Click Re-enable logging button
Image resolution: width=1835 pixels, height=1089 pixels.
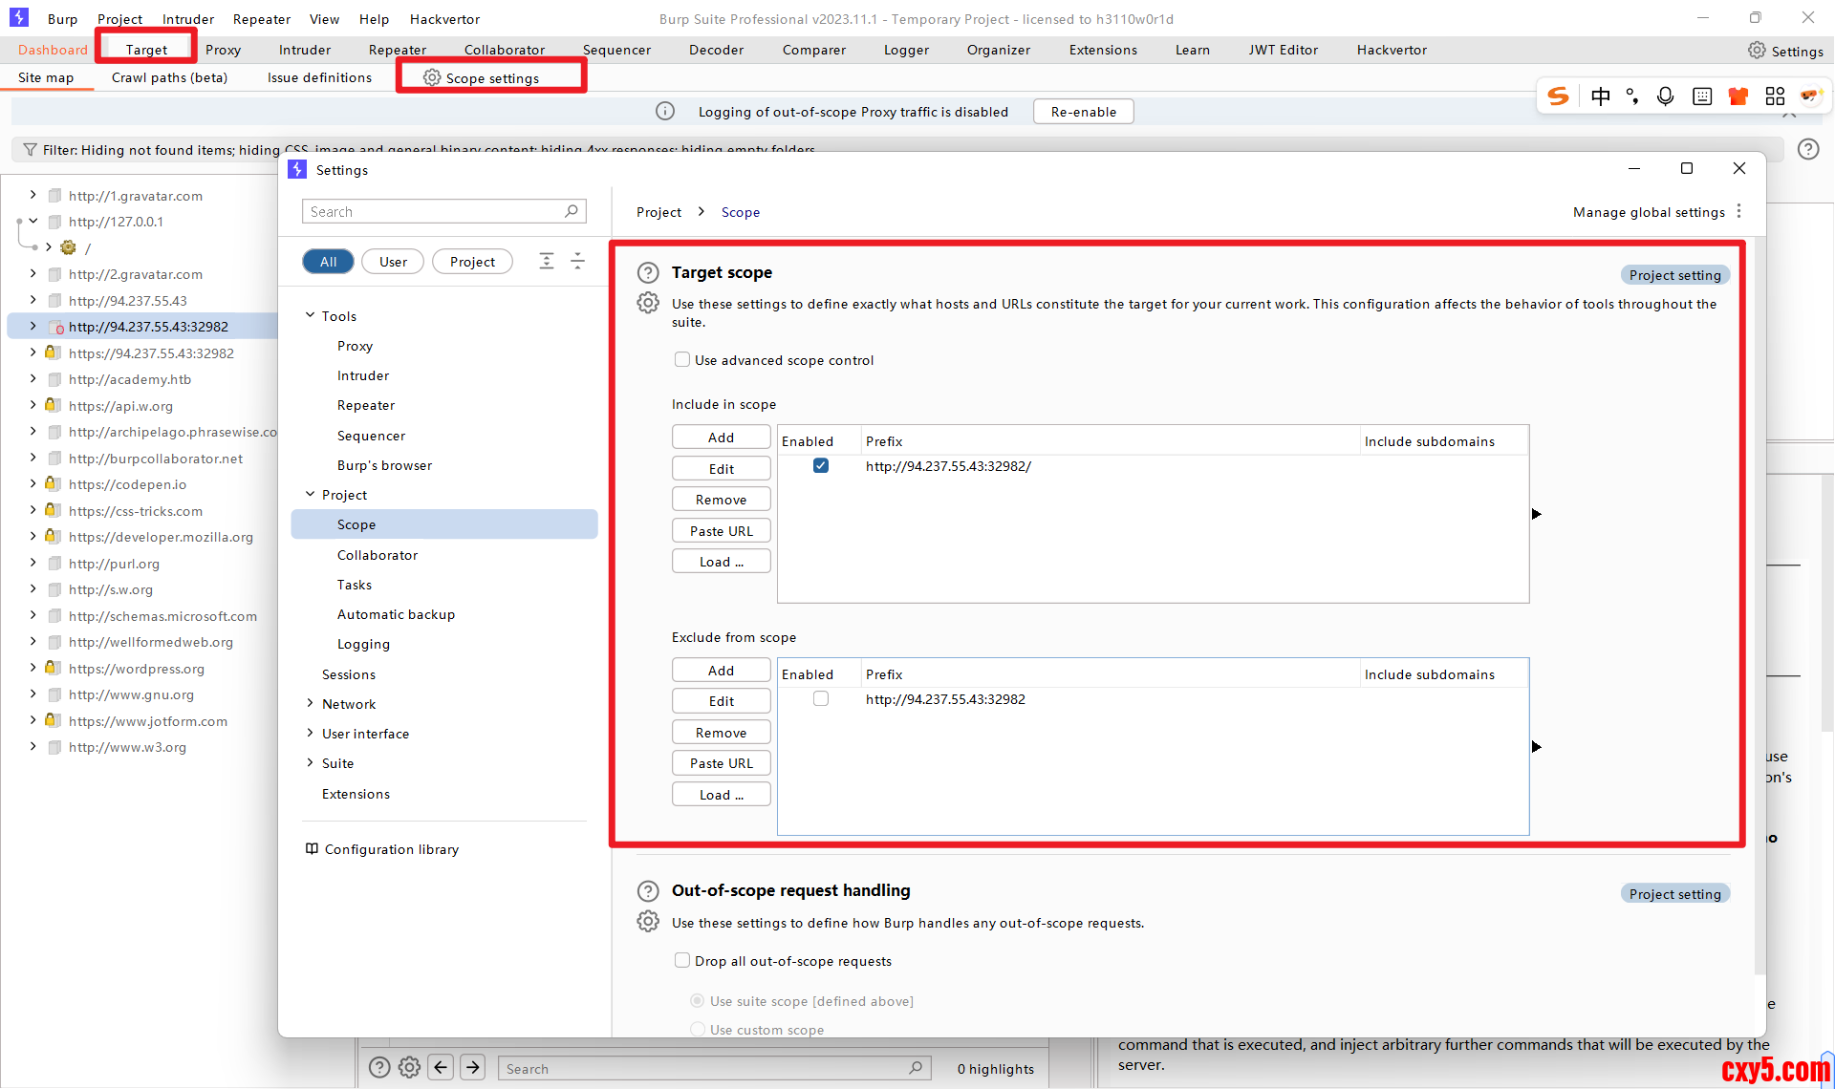pyautogui.click(x=1083, y=111)
